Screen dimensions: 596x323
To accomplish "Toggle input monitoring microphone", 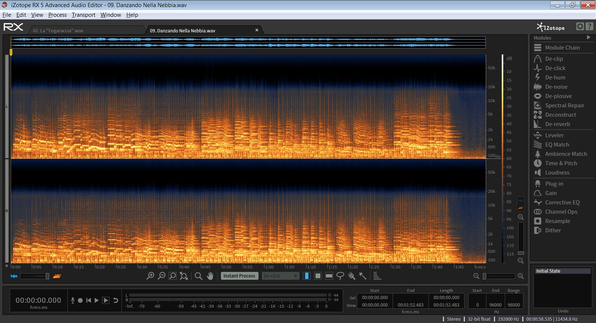I will (73, 300).
